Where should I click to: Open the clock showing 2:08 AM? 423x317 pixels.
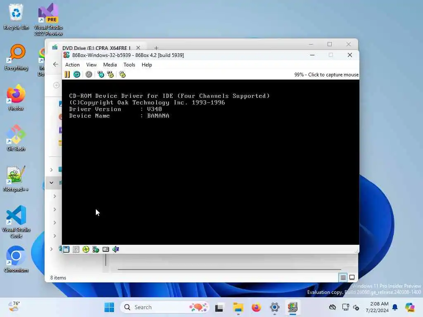[377, 307]
